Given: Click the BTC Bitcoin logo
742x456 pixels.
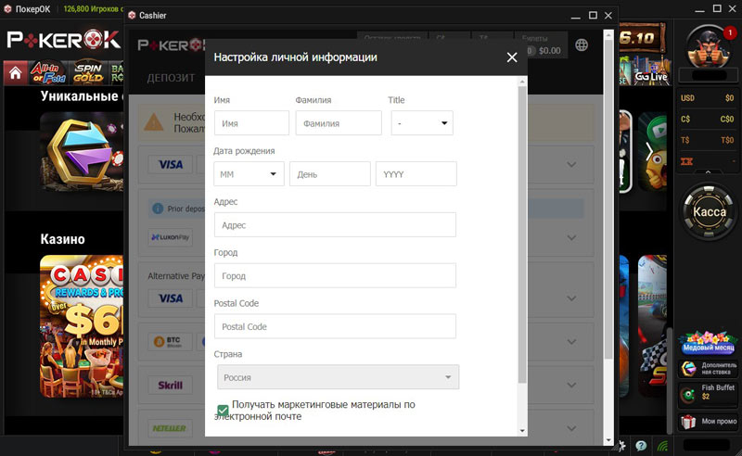Looking at the screenshot, I should 171,341.
